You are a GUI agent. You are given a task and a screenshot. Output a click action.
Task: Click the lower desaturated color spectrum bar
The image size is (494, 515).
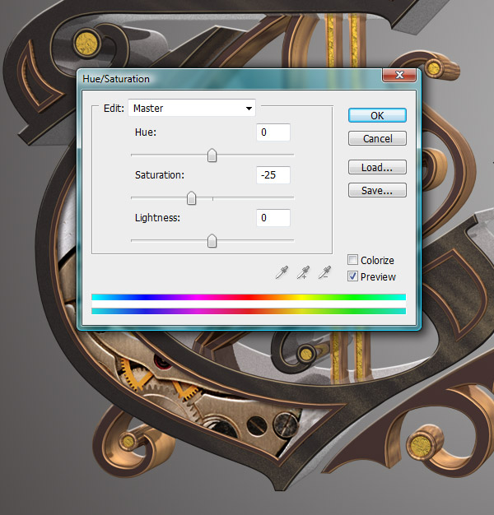249,311
